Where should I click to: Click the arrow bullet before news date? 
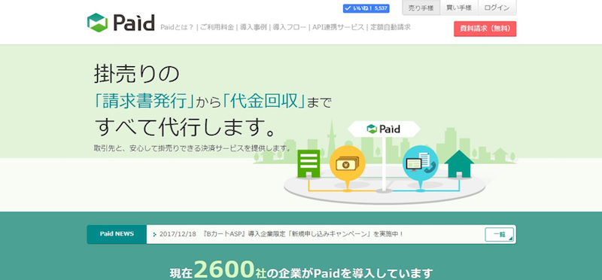(x=155, y=234)
